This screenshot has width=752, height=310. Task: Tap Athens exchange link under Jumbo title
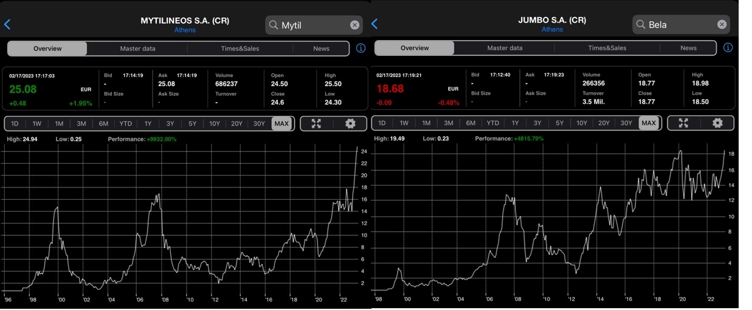tap(552, 29)
